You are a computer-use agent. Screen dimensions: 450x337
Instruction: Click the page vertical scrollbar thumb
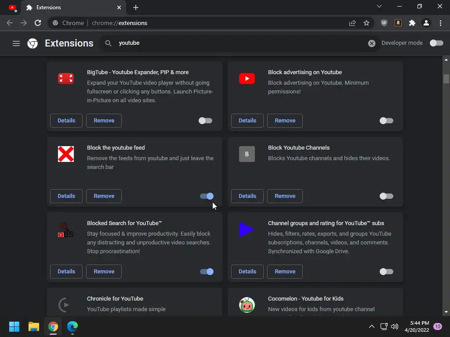point(446,79)
